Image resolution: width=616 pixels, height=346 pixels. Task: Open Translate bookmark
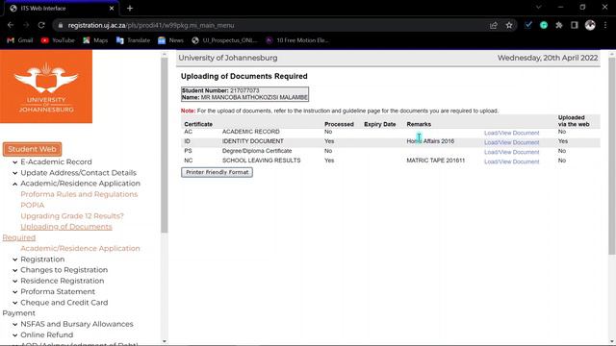click(133, 40)
